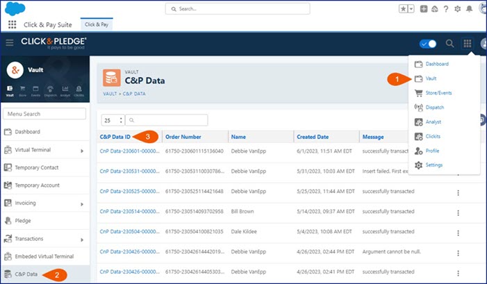
Task: Open CnP Data-230601 record link
Action: (129, 151)
